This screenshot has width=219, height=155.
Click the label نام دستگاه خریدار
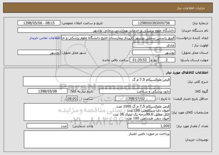click(x=195, y=31)
